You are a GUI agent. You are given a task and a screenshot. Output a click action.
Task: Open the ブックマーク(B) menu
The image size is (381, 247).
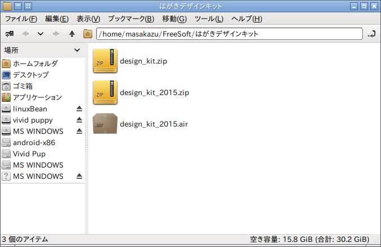(x=131, y=19)
